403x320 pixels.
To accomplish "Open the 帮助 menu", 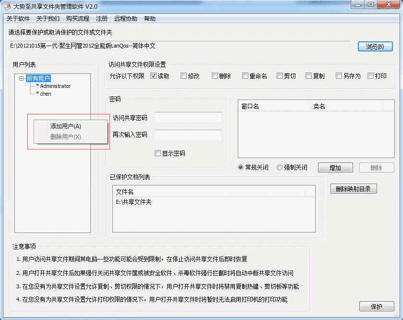I will [x=149, y=18].
